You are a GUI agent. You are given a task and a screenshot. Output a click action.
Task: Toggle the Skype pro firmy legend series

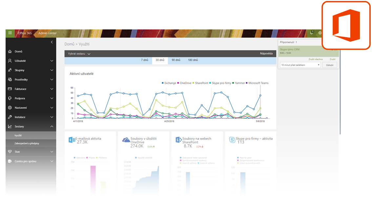(220, 83)
